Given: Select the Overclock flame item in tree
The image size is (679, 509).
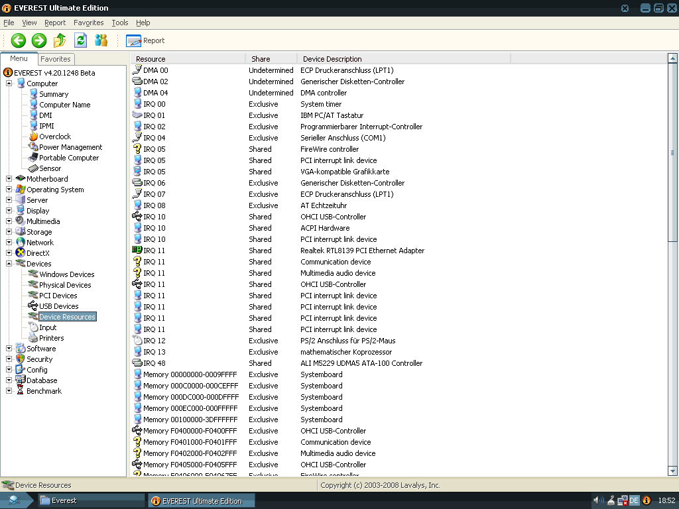Looking at the screenshot, I should pyautogui.click(x=54, y=137).
